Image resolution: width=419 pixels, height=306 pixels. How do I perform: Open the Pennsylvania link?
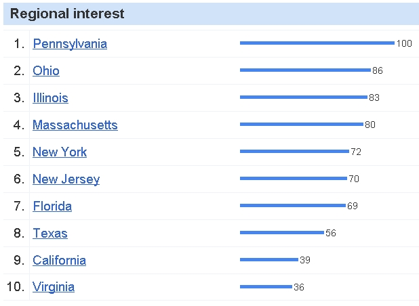point(70,44)
